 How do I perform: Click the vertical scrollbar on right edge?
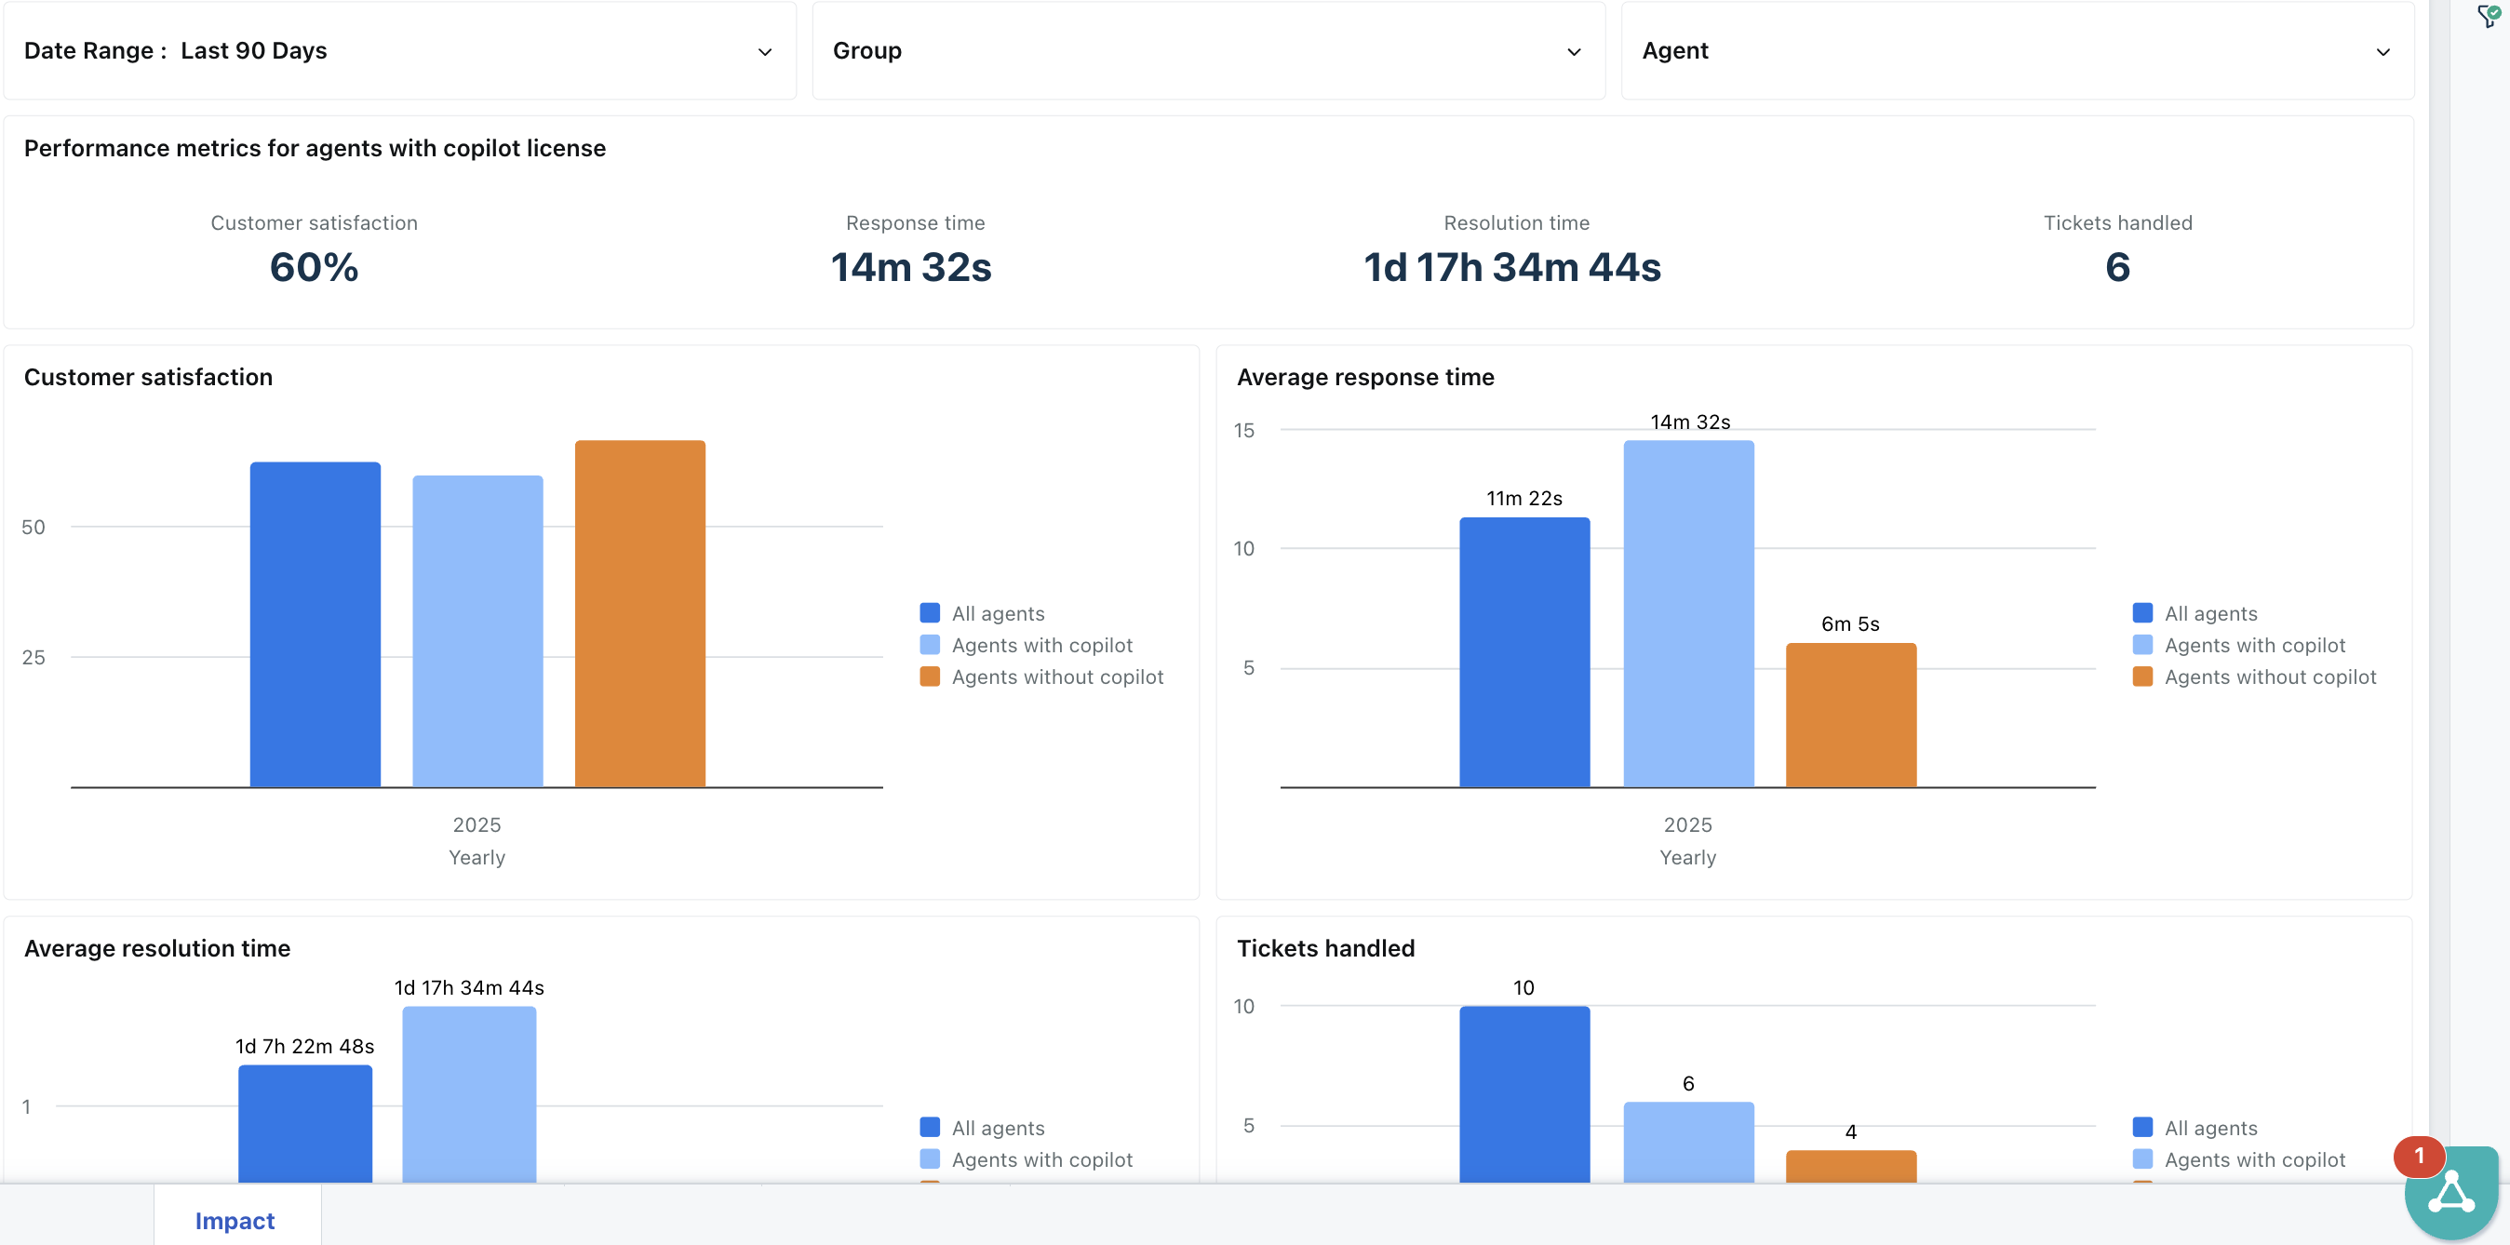[x=2439, y=584]
